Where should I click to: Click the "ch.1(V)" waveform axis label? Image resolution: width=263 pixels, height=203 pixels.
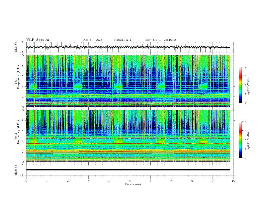(x=16, y=47)
